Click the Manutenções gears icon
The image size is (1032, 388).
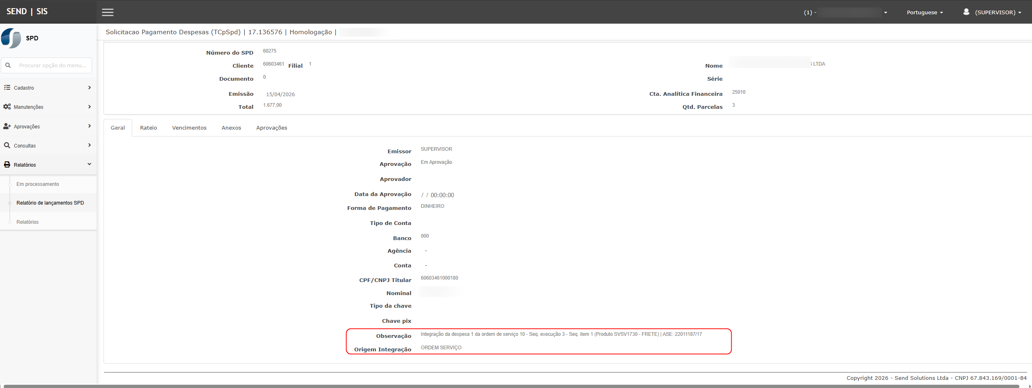pos(7,107)
